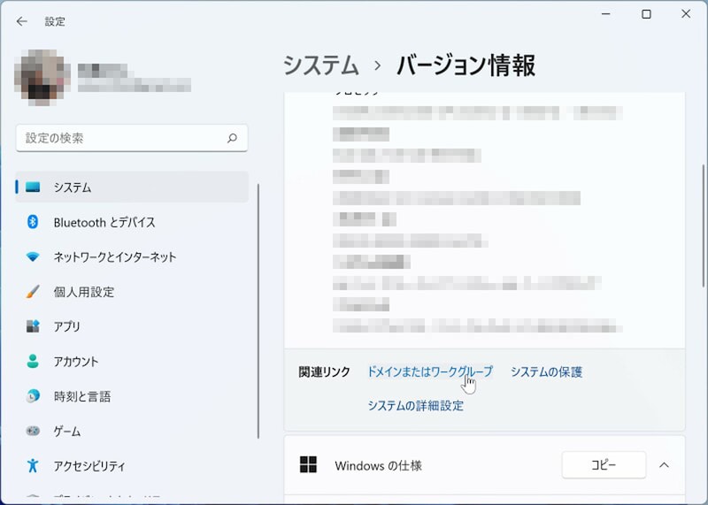Screen dimensions: 708x505
Task: Open the システムの保護 link
Action: 546,371
